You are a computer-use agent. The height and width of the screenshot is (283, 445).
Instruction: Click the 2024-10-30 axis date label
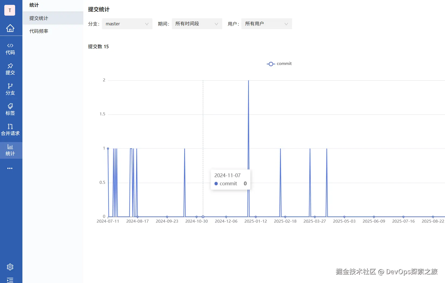[x=197, y=221]
